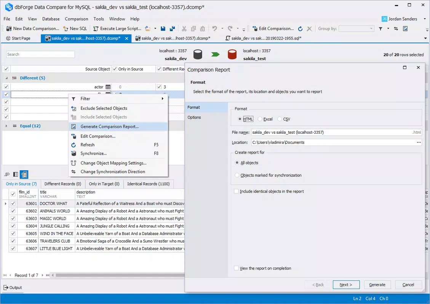The image size is (430, 304).
Task: Click the column layout icon above the record tabs
Action: 16,174
